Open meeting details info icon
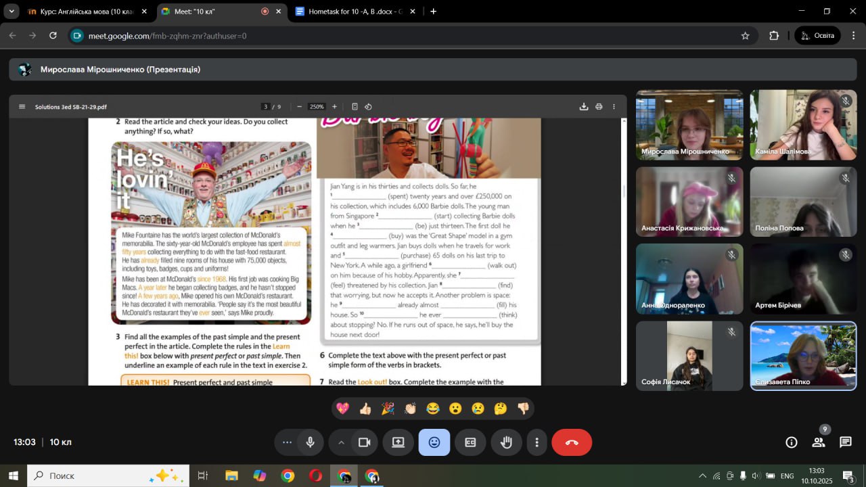The image size is (866, 487). 791,442
